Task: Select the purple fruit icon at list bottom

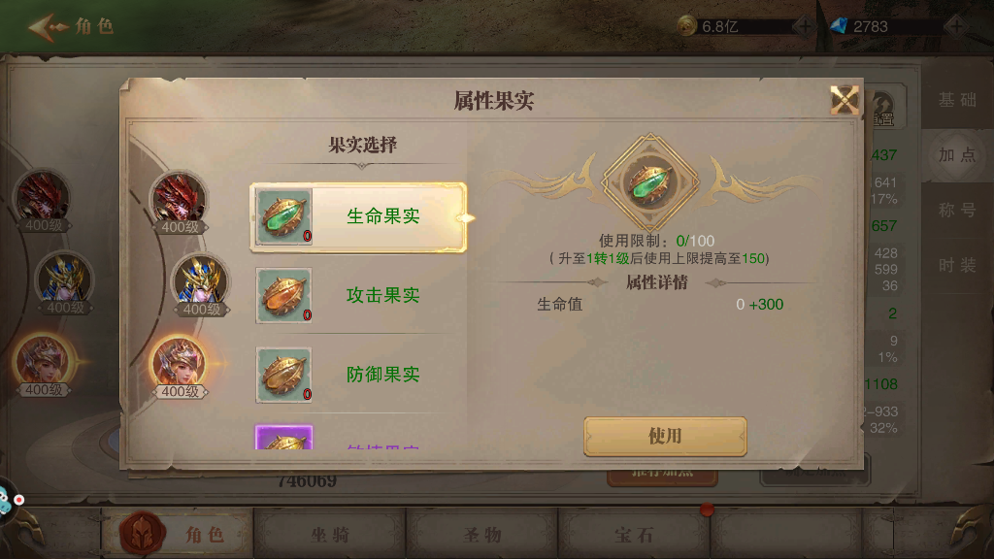Action: click(x=283, y=438)
